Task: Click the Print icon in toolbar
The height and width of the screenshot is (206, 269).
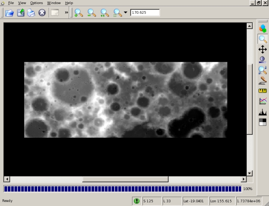Action: [31, 13]
